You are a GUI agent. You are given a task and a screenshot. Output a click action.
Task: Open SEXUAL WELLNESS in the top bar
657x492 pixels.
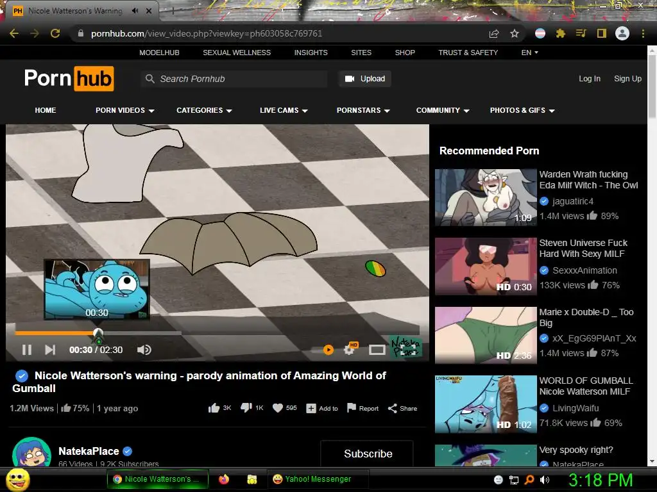coord(237,53)
